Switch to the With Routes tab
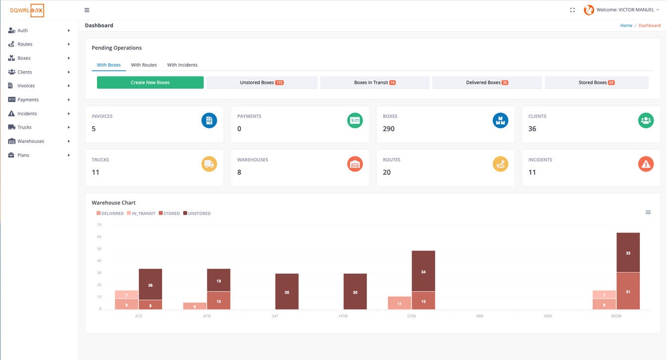Screen dimensions: 667x360 (144, 65)
